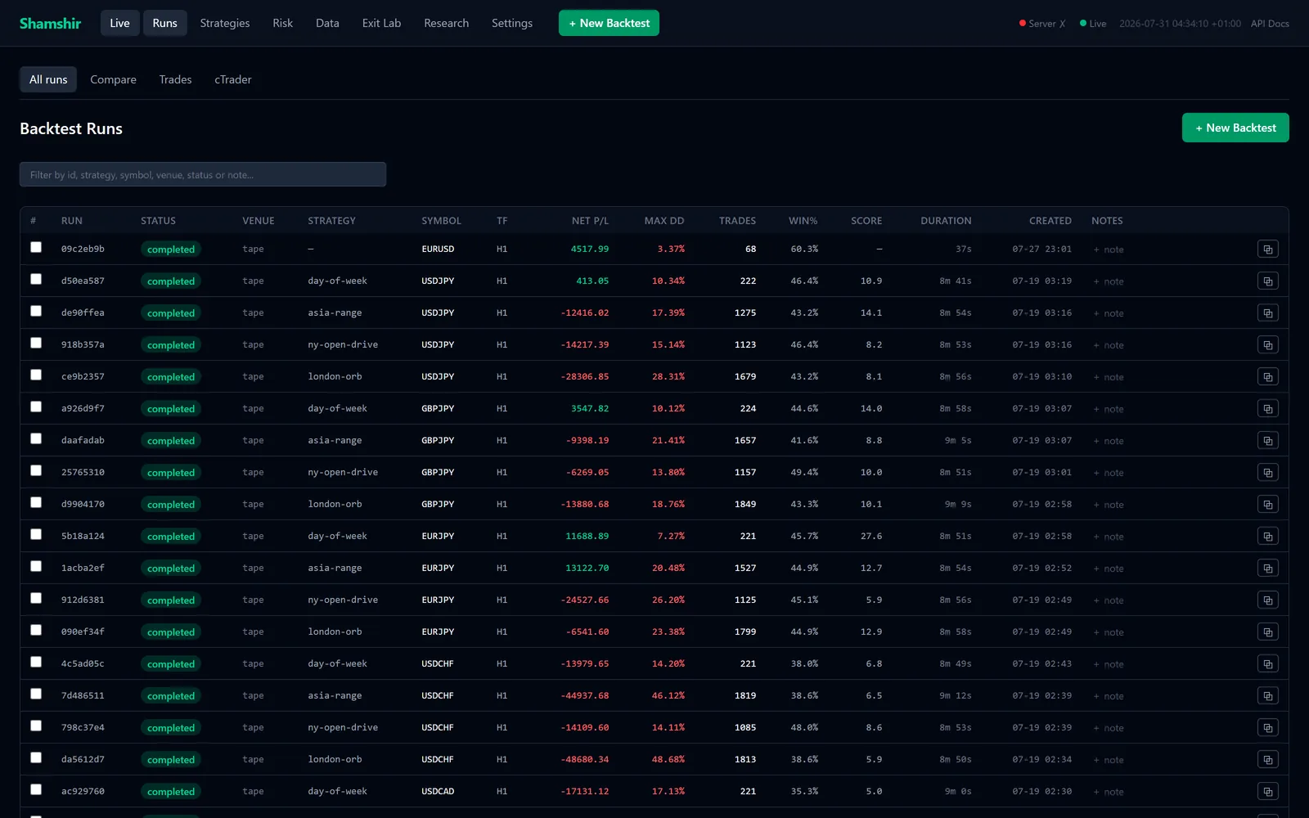Sort by the NET P/L column header
This screenshot has width=1309, height=818.
(x=590, y=221)
